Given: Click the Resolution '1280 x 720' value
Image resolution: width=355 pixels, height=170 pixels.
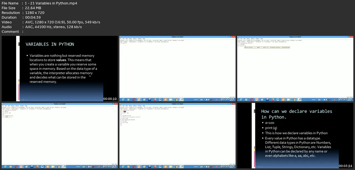Looking at the screenshot, I should [x=35, y=13].
